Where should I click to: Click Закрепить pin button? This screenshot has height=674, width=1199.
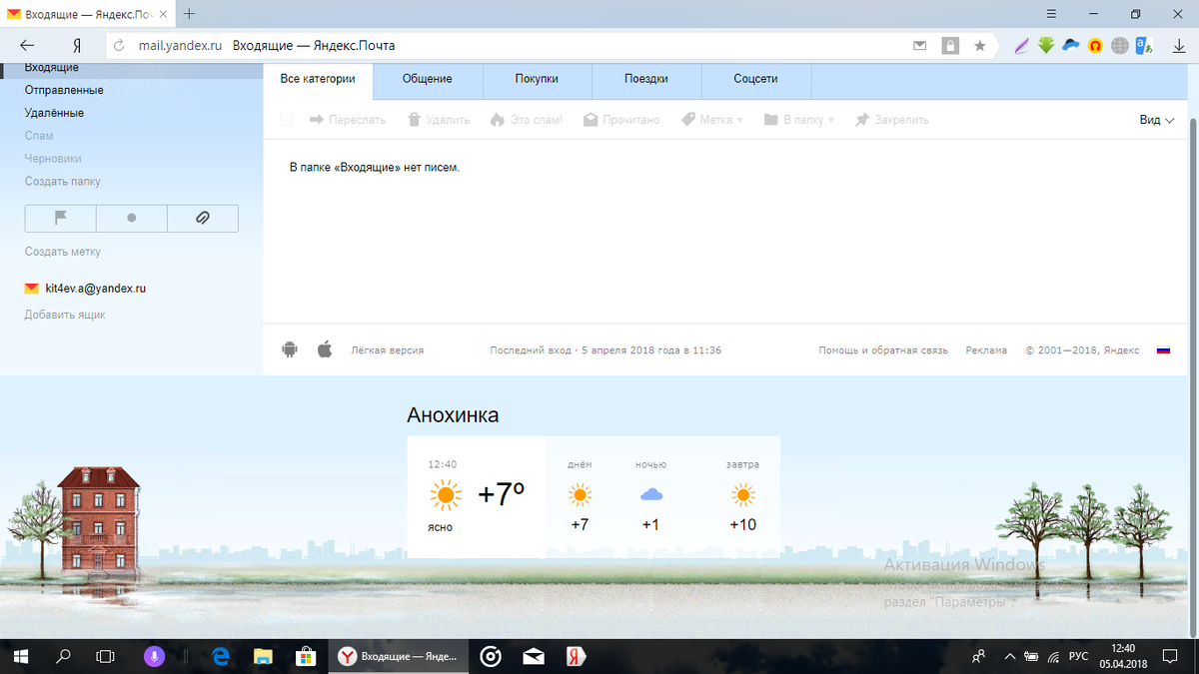point(891,120)
